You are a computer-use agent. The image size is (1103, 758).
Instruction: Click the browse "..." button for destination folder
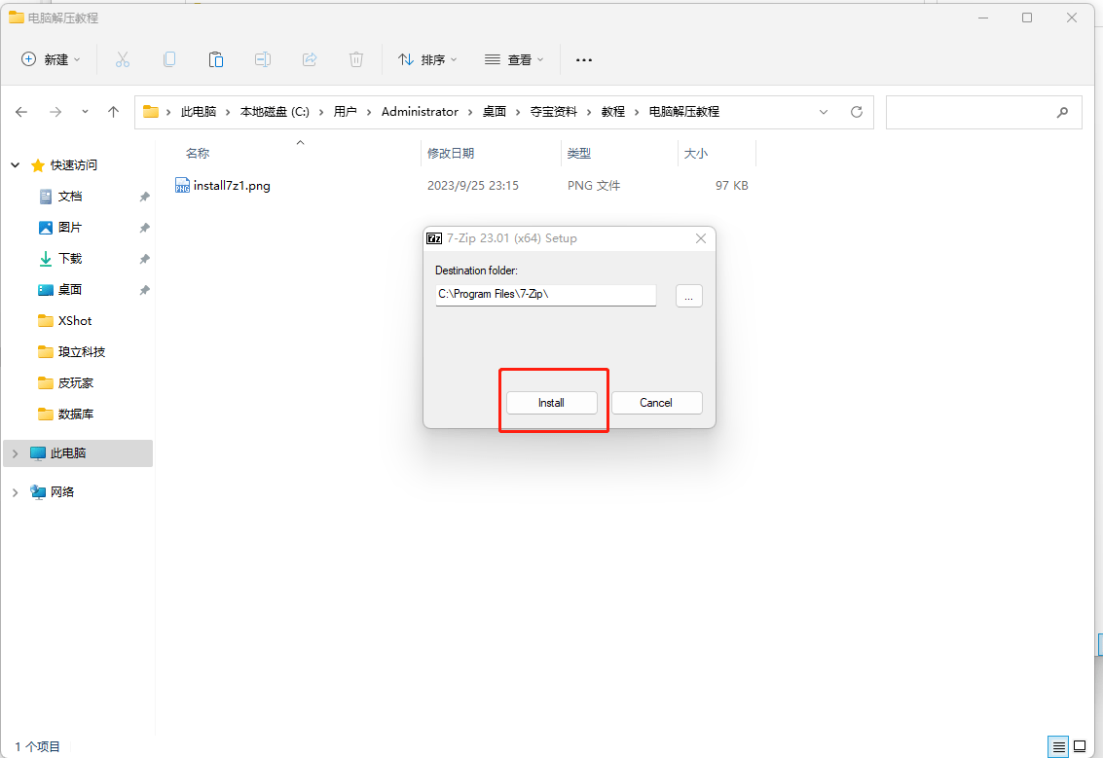(x=689, y=296)
